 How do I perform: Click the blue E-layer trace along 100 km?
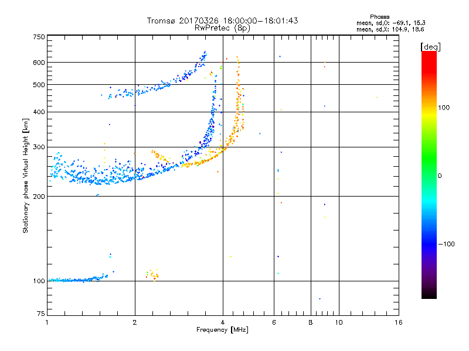click(x=79, y=279)
